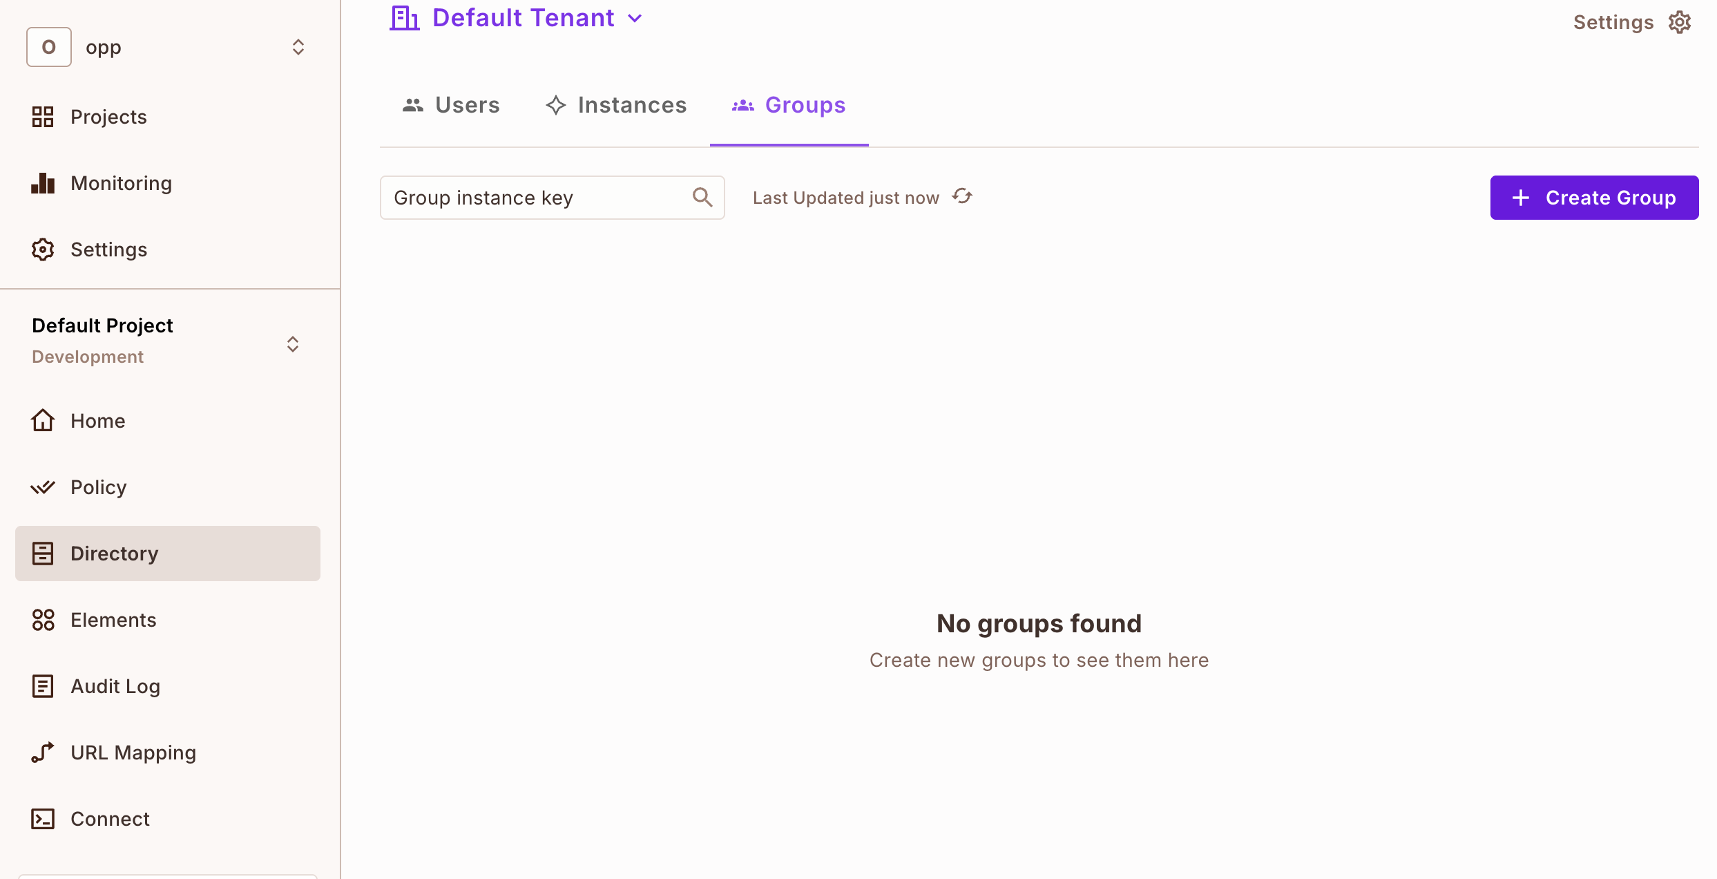Image resolution: width=1717 pixels, height=879 pixels.
Task: Refresh the groups list
Action: coord(963,196)
